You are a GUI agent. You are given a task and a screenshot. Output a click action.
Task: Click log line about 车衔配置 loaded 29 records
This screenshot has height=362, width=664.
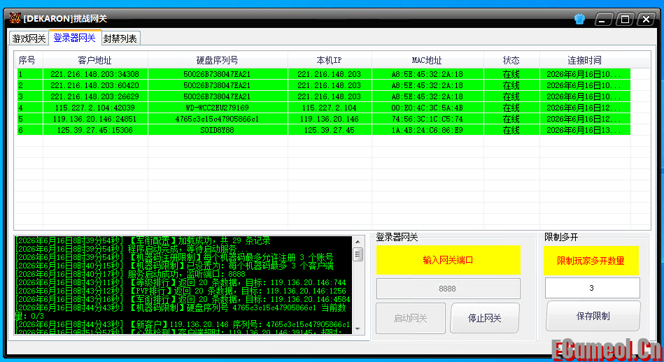click(142, 240)
